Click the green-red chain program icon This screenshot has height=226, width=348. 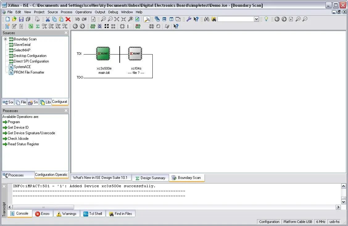[x=138, y=26]
